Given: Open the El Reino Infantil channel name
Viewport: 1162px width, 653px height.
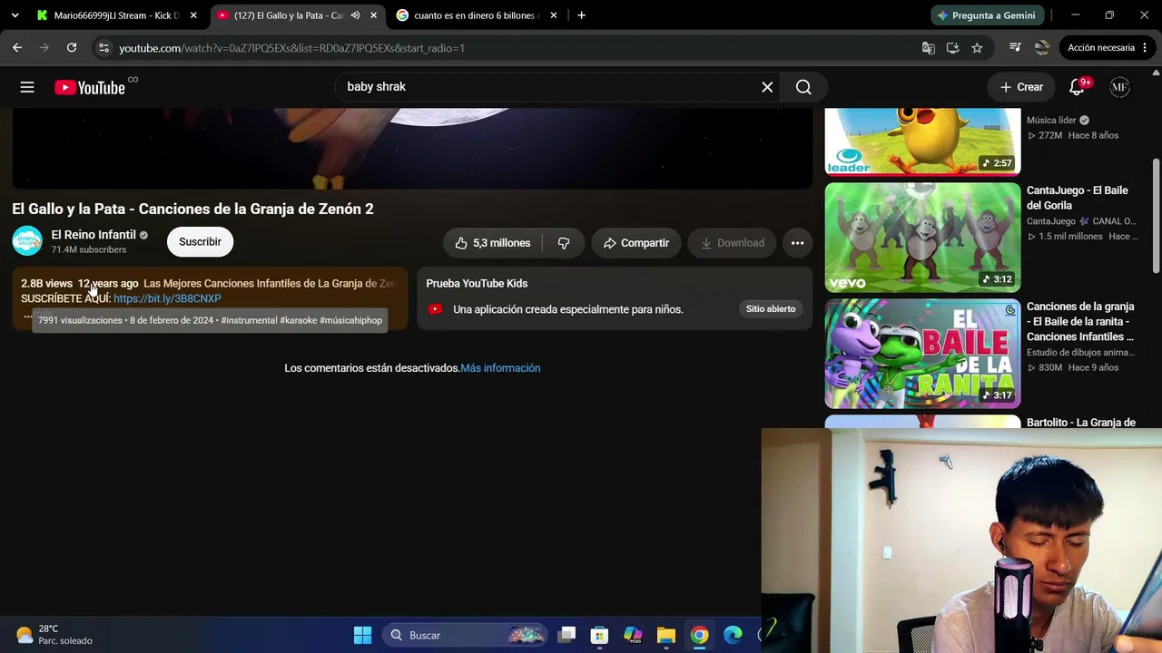Looking at the screenshot, I should pos(94,235).
